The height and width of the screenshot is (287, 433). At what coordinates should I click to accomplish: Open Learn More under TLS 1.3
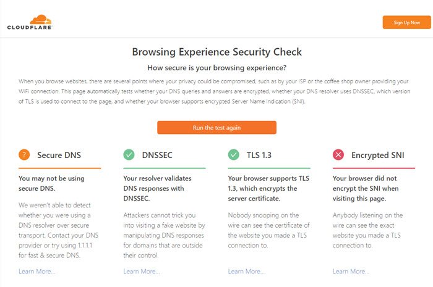(246, 272)
